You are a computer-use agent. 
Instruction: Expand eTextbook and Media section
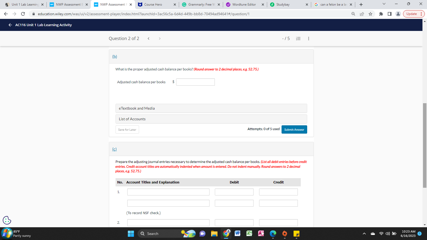211,108
